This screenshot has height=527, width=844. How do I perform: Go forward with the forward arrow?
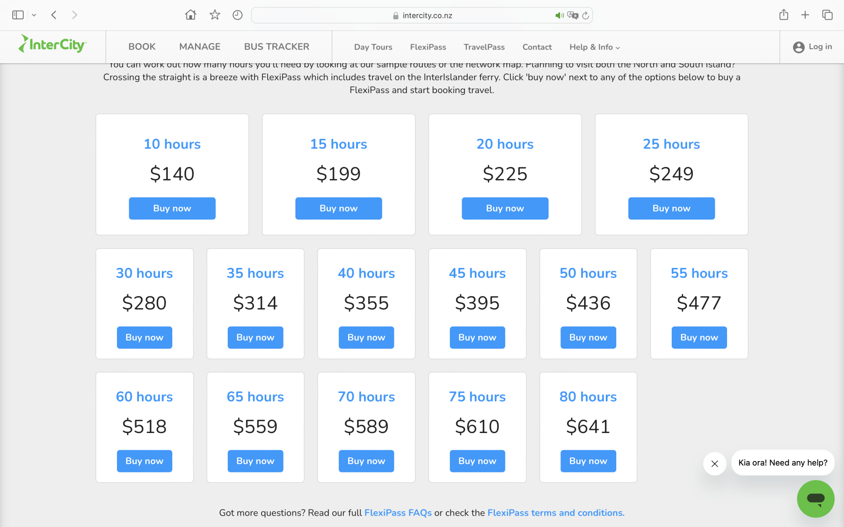pyautogui.click(x=75, y=15)
